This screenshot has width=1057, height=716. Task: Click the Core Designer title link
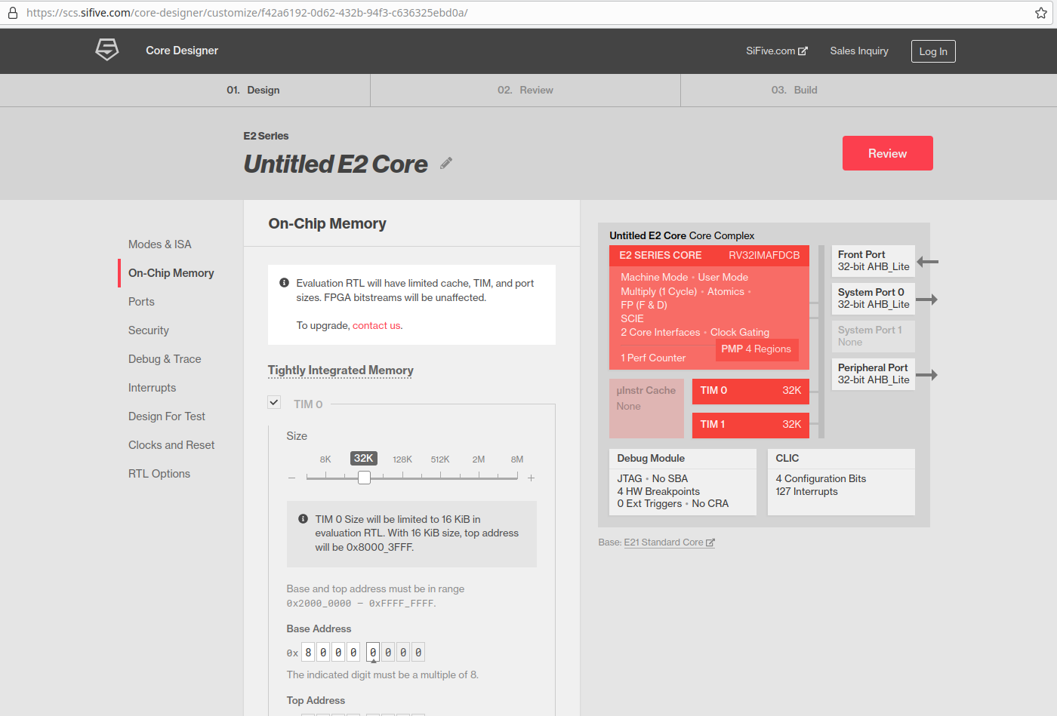(182, 51)
